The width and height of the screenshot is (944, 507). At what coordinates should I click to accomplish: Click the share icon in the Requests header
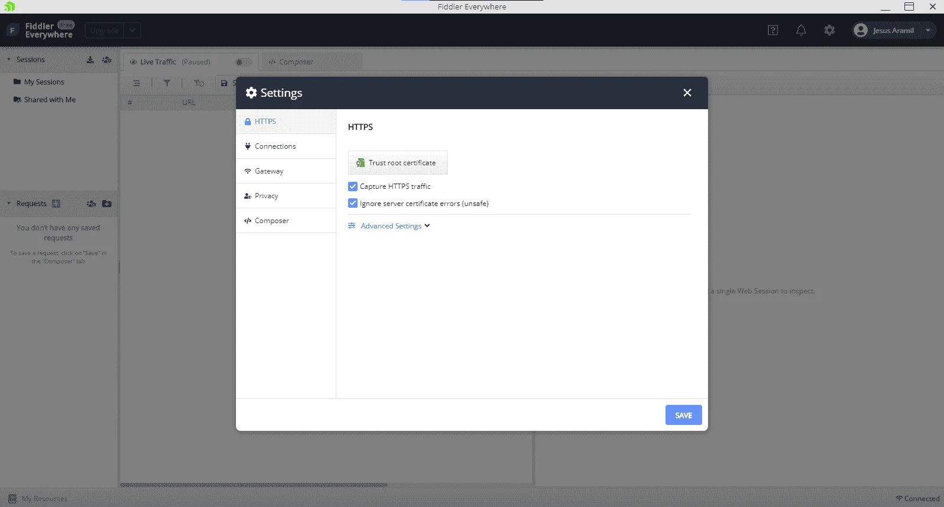(91, 204)
